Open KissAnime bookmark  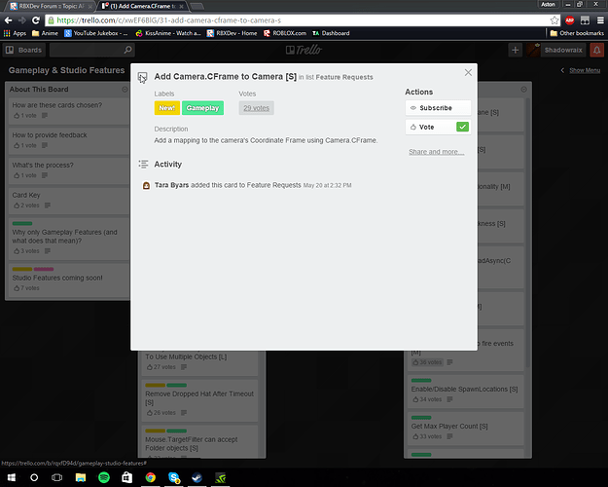[x=168, y=33]
